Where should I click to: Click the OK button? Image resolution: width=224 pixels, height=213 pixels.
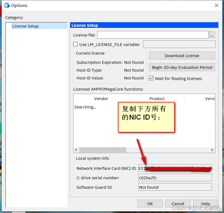(150, 204)
